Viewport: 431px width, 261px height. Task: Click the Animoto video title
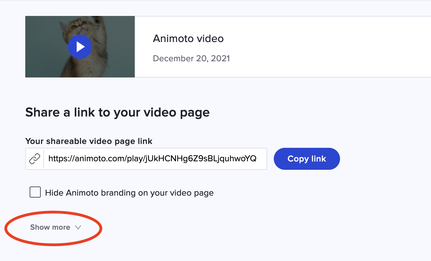click(188, 38)
